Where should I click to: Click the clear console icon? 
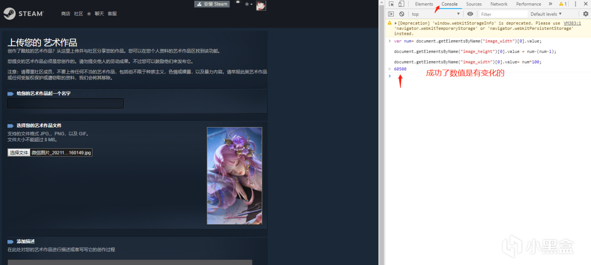401,14
